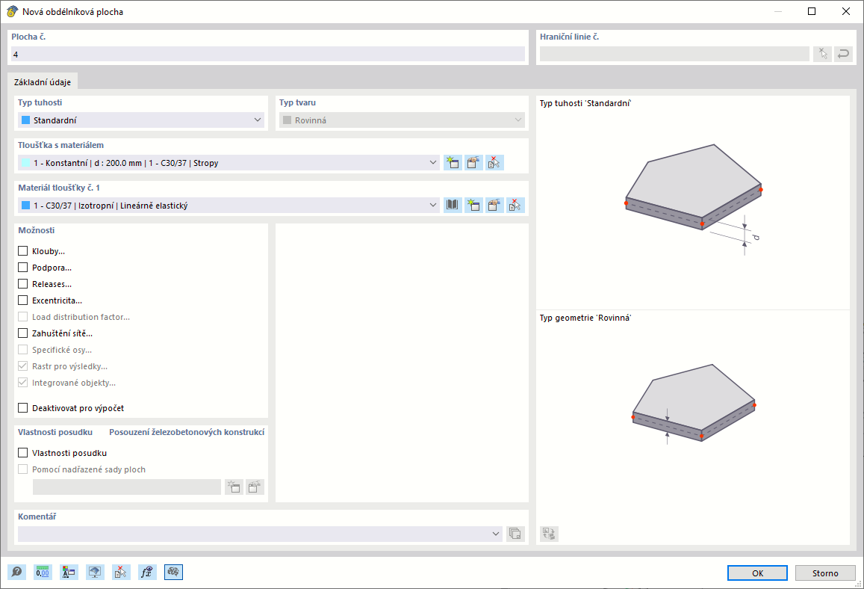Expand the thickness list 1 - Konstantní dropdown

click(433, 163)
